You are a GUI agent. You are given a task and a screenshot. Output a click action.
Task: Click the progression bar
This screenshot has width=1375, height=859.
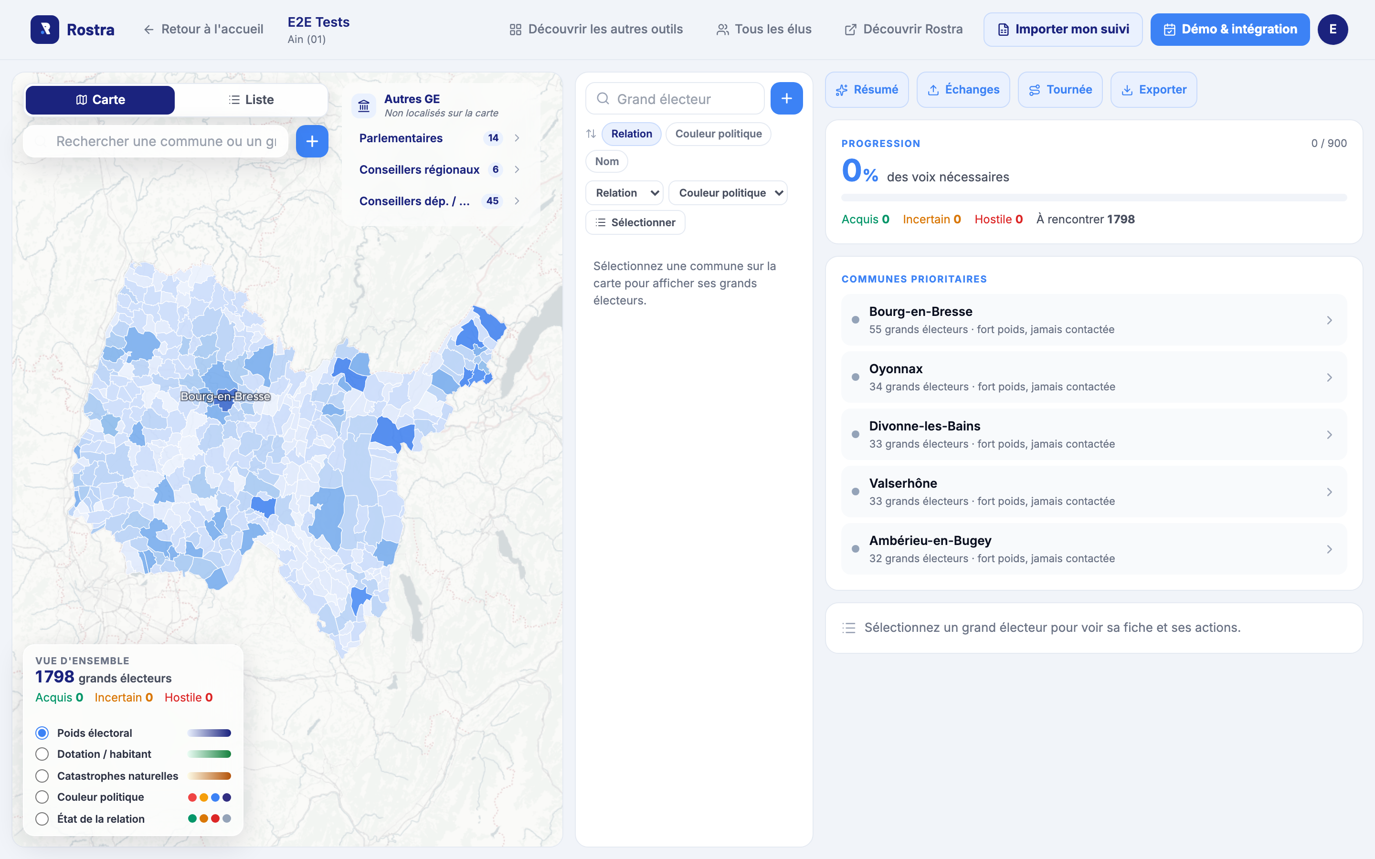1094,198
